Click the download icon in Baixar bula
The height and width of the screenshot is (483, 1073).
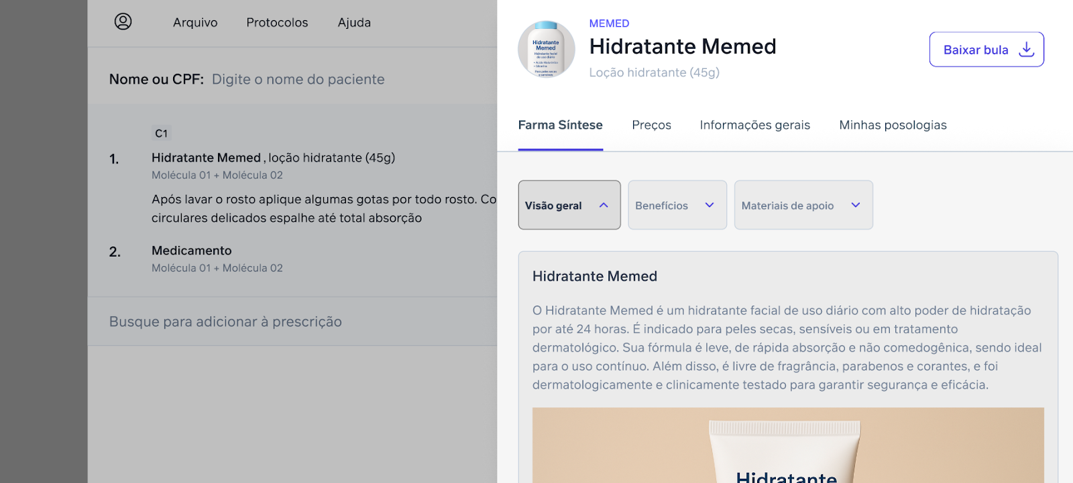pyautogui.click(x=1026, y=49)
